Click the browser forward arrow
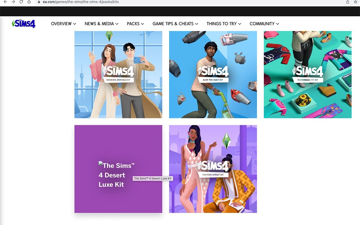Viewport: 360px width, 225px height. tap(13, 2)
